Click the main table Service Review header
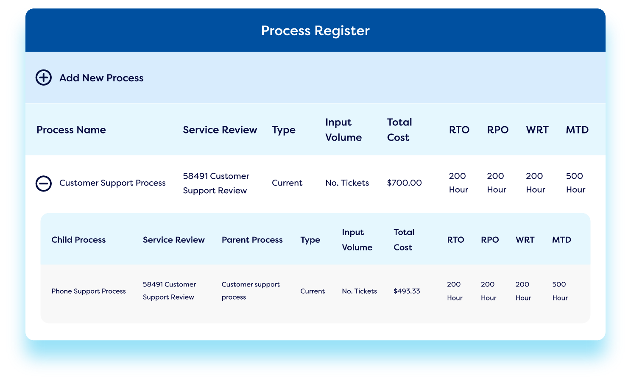Screen dimensions: 631x383 (220, 130)
